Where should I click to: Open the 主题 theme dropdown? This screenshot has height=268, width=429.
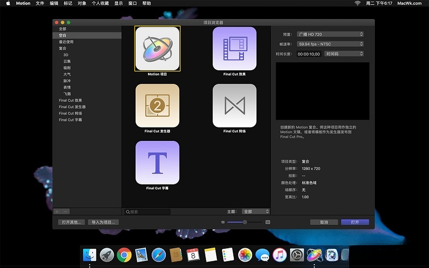(256, 211)
